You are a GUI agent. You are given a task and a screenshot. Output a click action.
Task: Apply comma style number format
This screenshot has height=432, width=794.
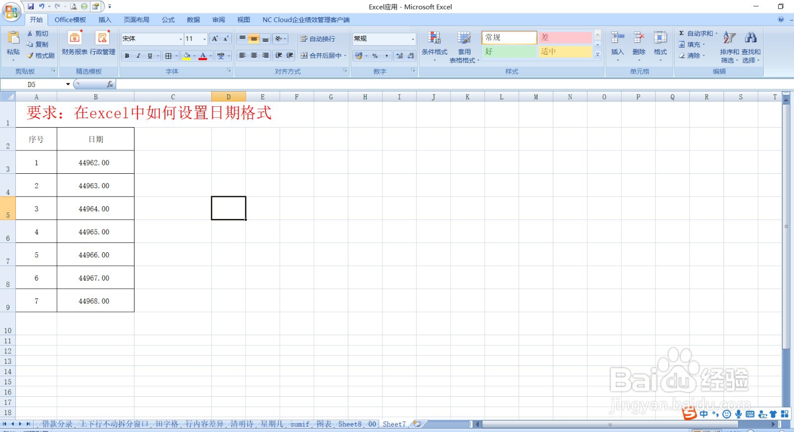click(x=387, y=56)
